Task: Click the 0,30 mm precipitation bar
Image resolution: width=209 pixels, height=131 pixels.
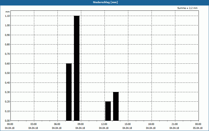Action: [x=116, y=106]
